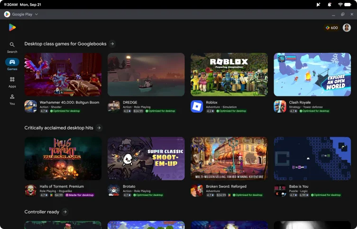Open the Halls of Torment: Premium title
The width and height of the screenshot is (357, 229).
[62, 186]
